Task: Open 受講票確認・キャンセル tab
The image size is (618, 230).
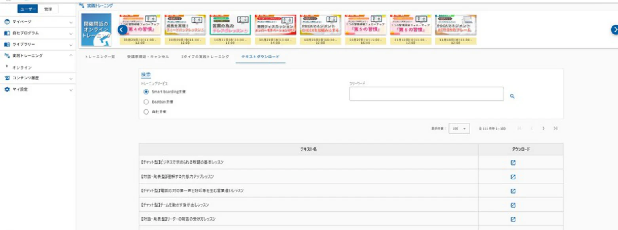Action: coord(148,57)
